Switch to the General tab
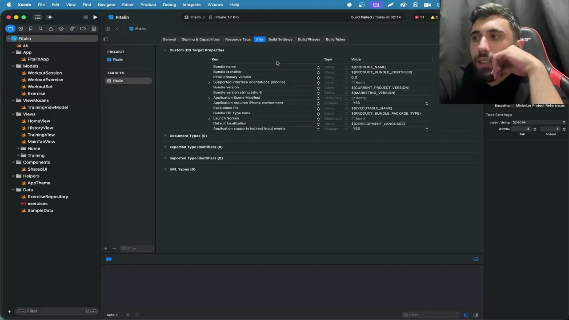 click(x=169, y=40)
